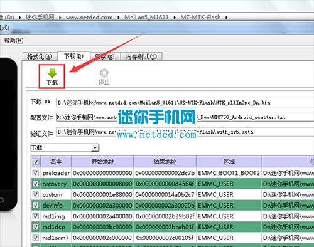Click the End Address (结束地址) column header
This screenshot has width=314, height=247.
click(x=165, y=162)
